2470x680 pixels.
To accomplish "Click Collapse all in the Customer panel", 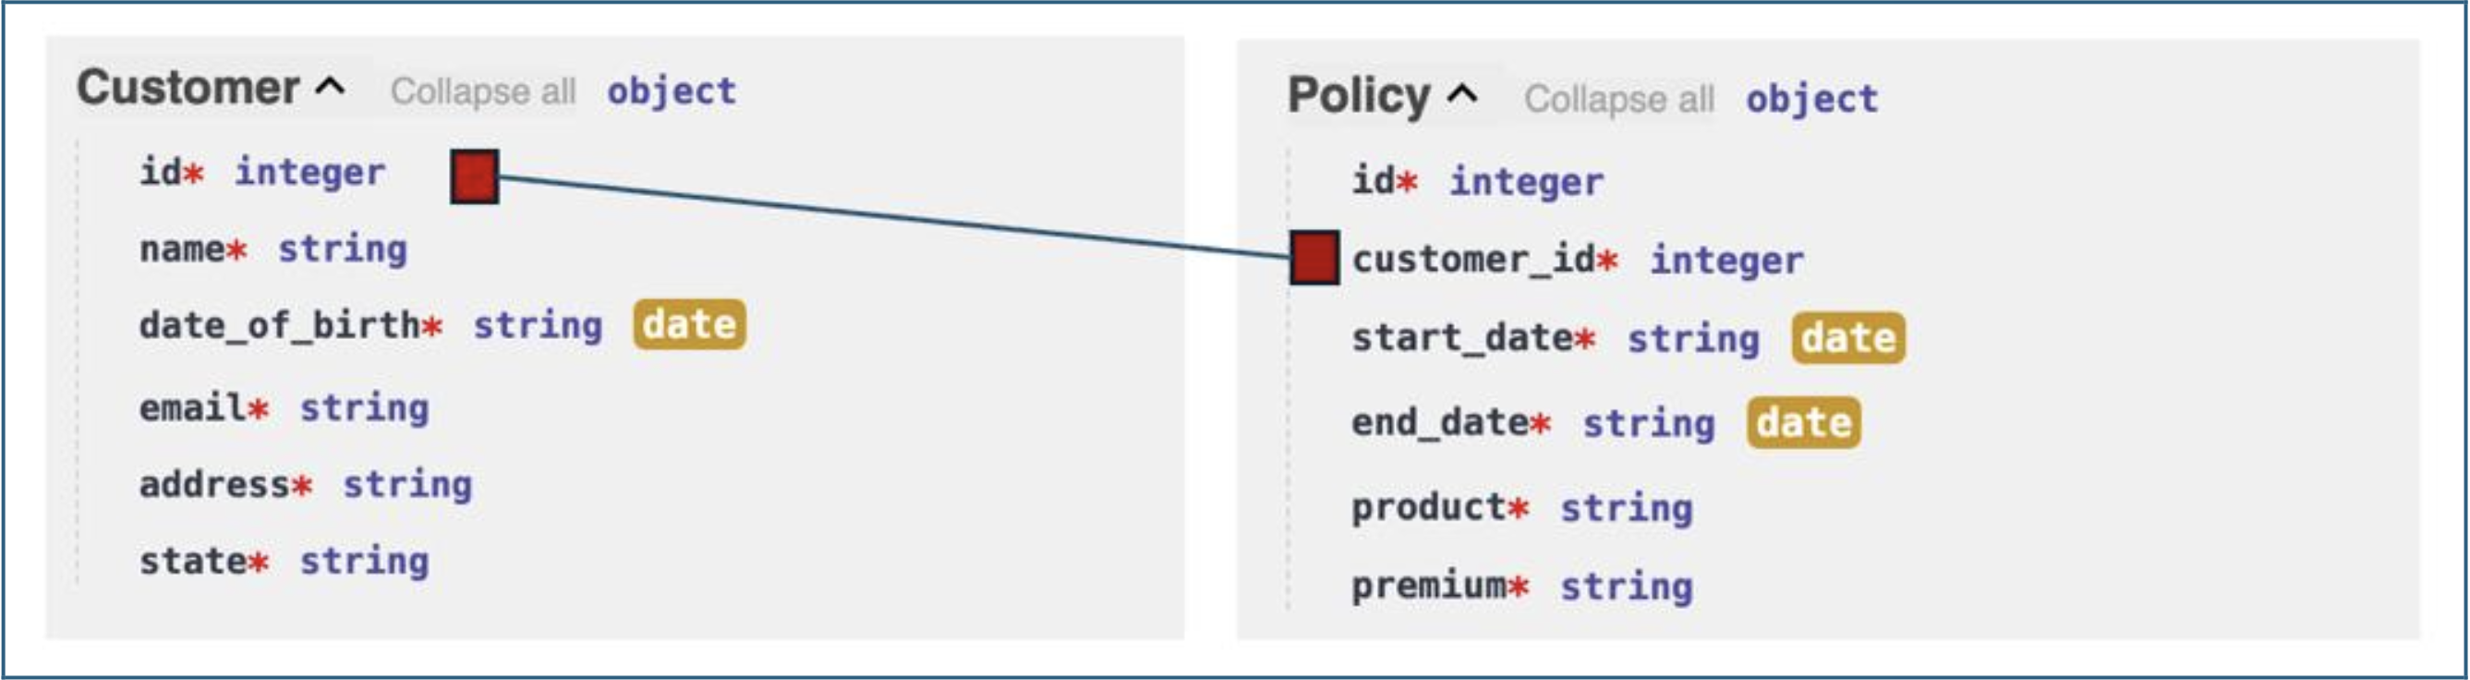I will 483,91.
